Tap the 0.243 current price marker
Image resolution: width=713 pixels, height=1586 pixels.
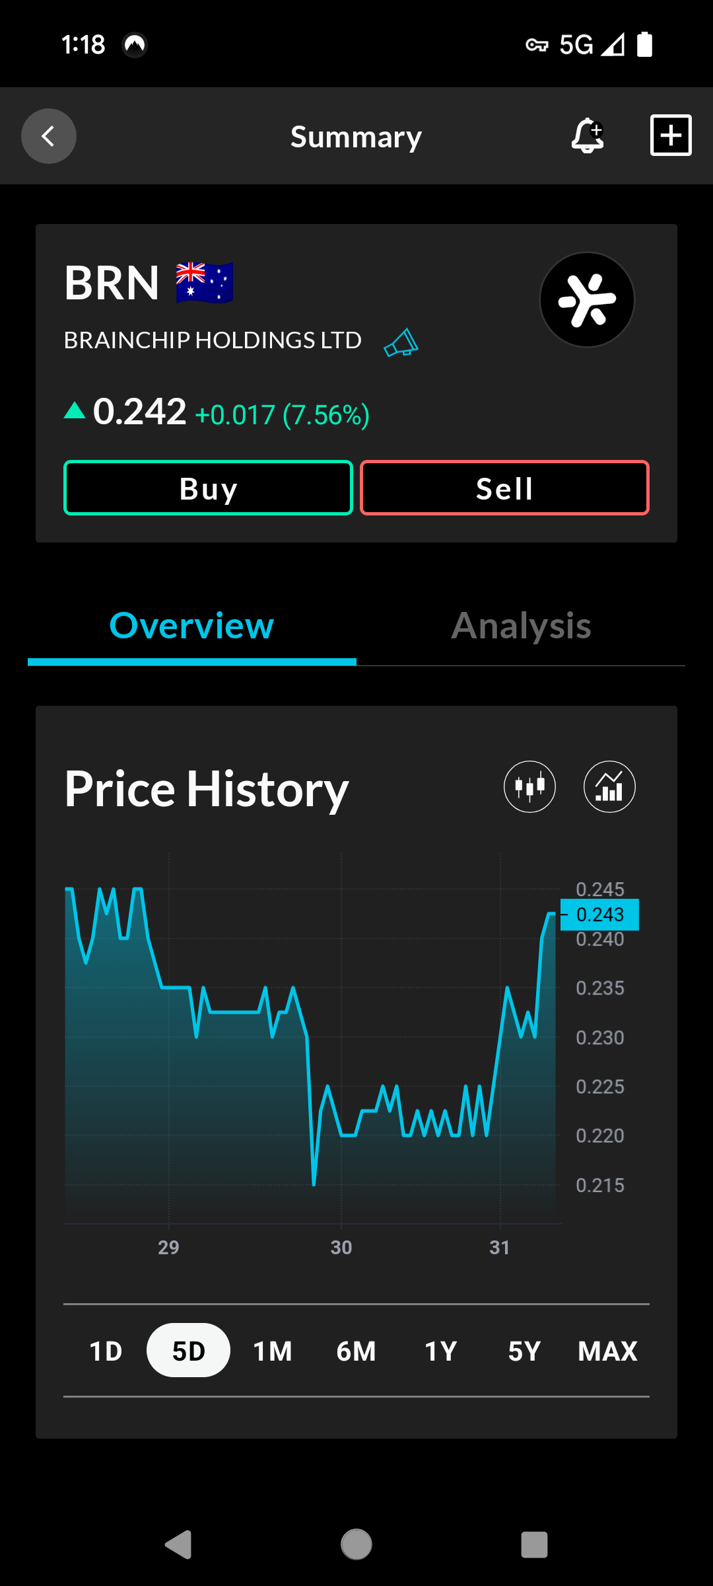click(599, 915)
